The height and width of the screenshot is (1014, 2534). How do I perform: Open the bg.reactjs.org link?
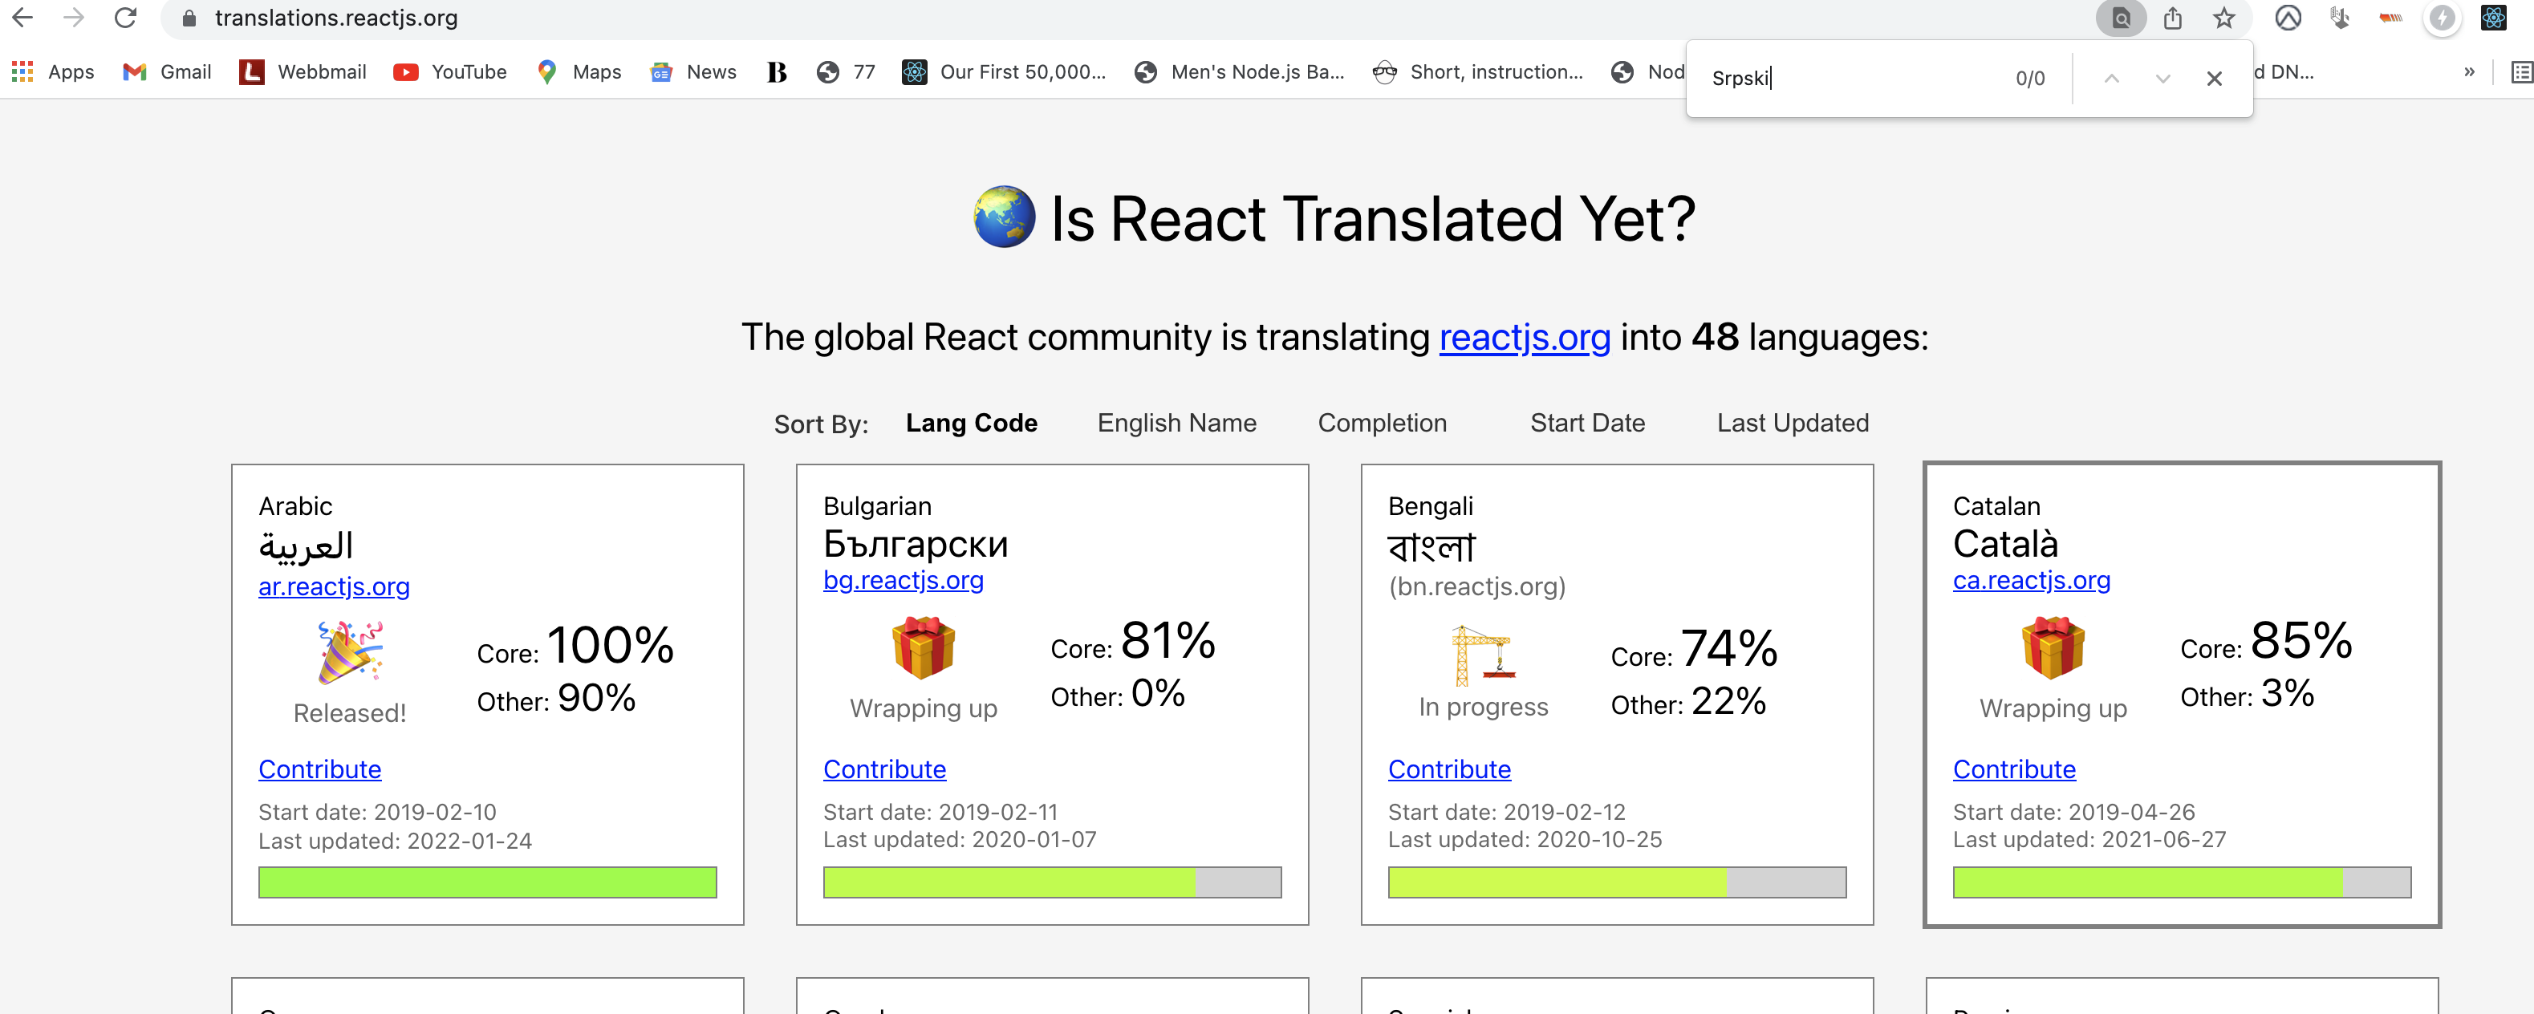903,580
